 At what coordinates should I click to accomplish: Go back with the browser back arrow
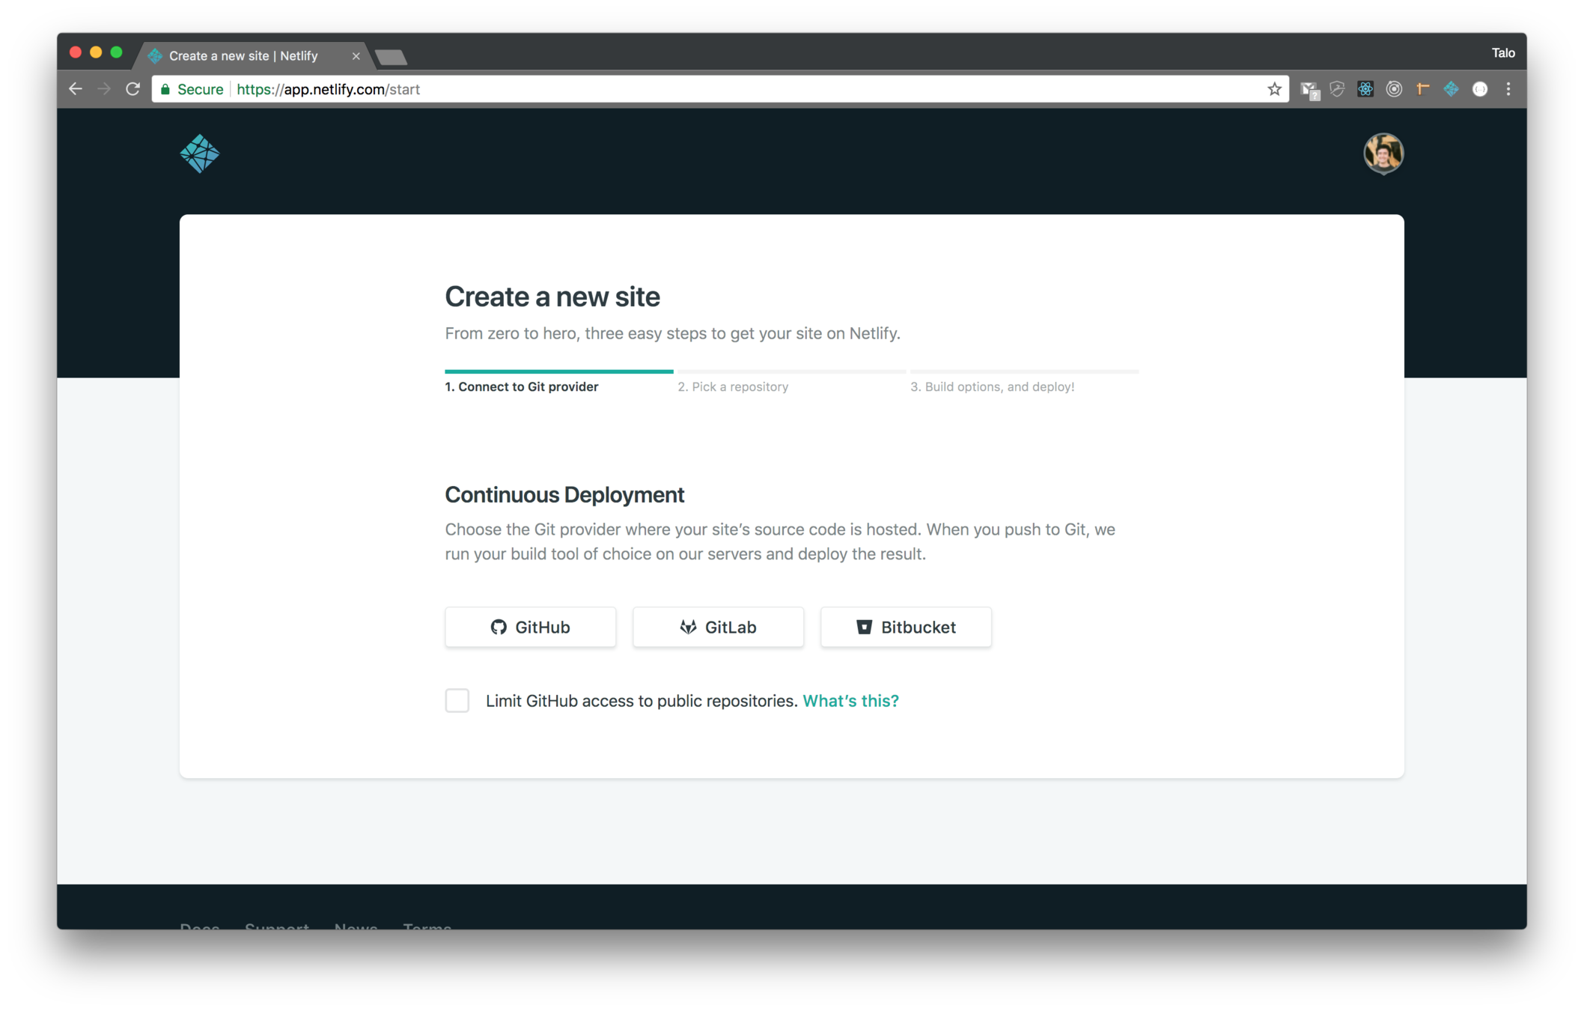[76, 89]
